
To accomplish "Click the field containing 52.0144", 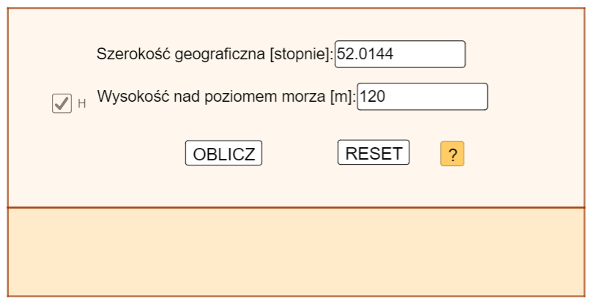I will [x=400, y=54].
